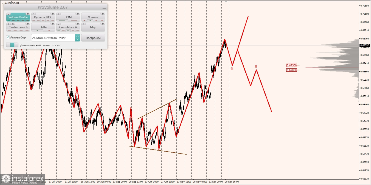This screenshot has height=185, width=371.
Task: Click the V hotkey tag on Volume Profile
Action: (x=9, y=14)
